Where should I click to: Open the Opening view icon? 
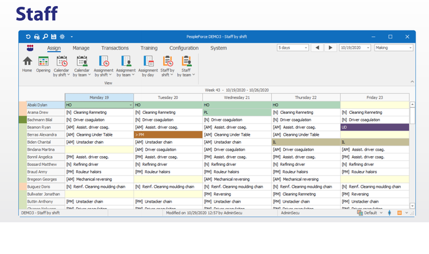pos(44,64)
